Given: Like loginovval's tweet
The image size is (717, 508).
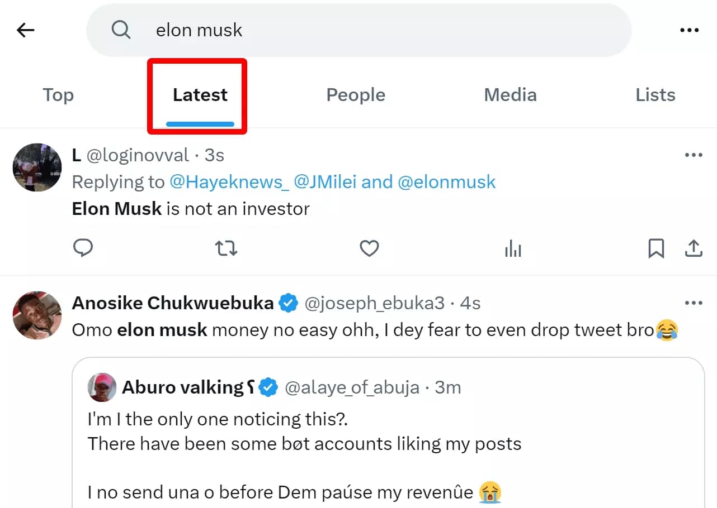Looking at the screenshot, I should [369, 248].
